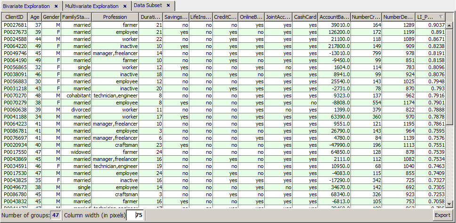Sort by OnlineB... column header
456x223 pixels.
[252, 17]
